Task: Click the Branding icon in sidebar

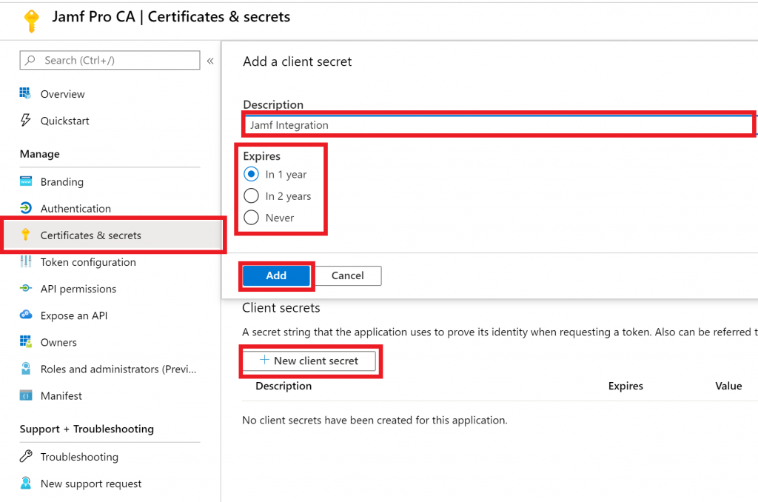Action: pos(26,181)
